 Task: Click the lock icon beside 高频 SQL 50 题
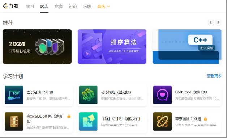tap(69, 116)
